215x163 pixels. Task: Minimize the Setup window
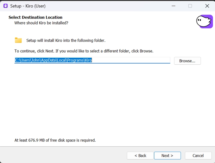pyautogui.click(x=173, y=6)
